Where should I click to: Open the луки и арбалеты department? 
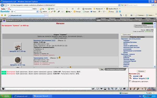(130, 45)
